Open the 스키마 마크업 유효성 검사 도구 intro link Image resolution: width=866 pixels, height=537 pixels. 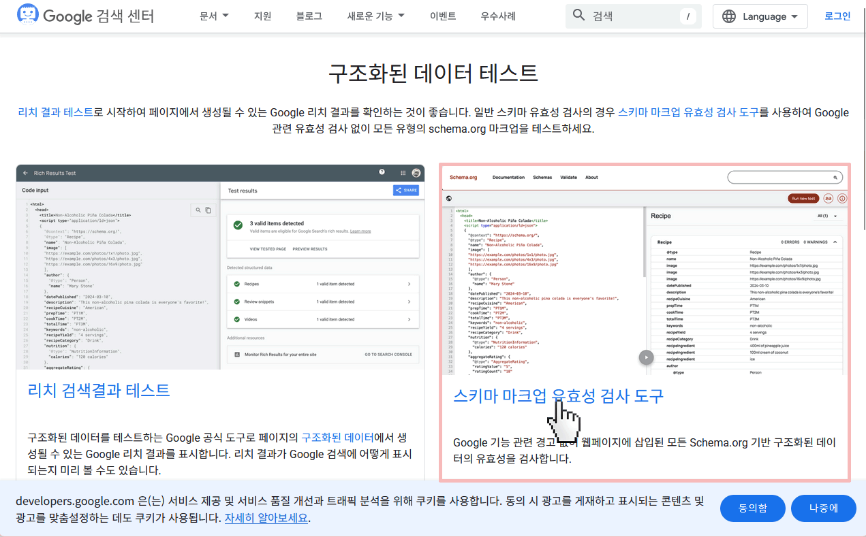(x=688, y=112)
